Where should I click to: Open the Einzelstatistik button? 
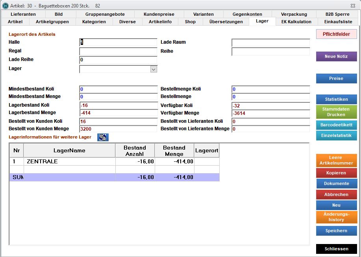336,135
